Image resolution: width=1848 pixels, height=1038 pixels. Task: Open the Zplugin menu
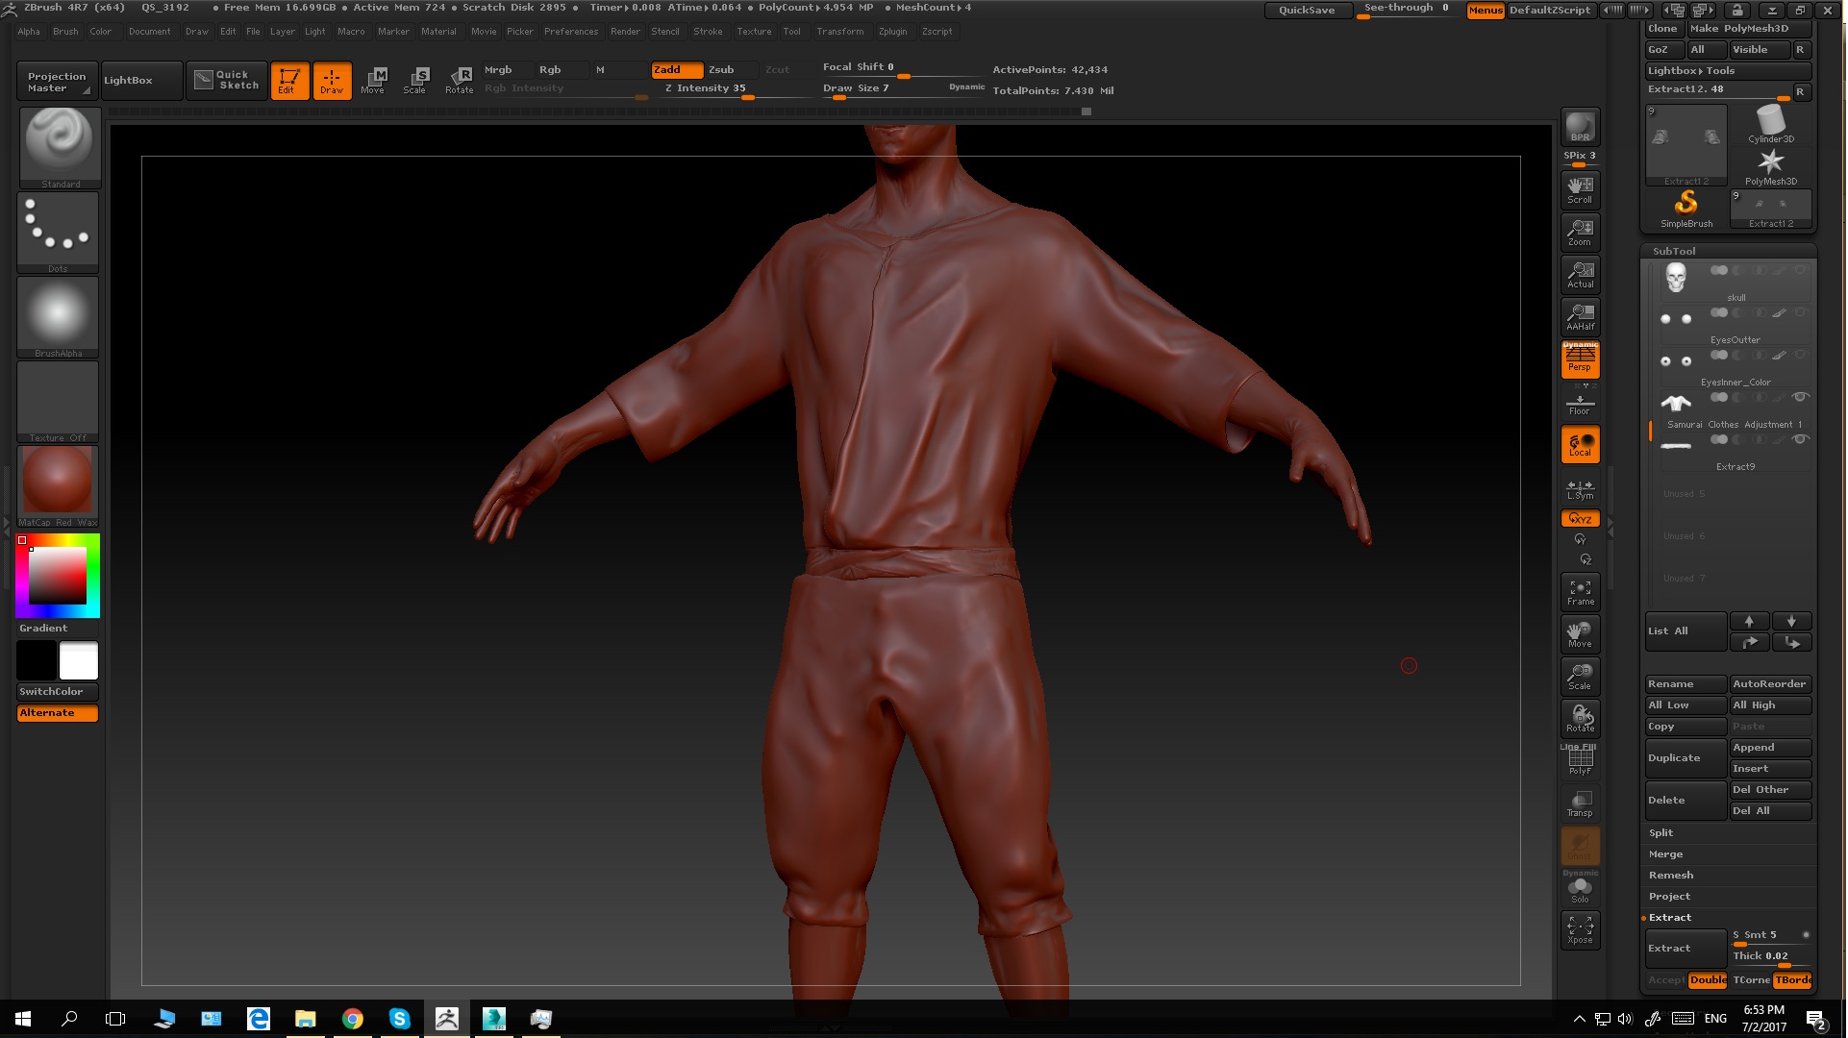click(x=893, y=32)
